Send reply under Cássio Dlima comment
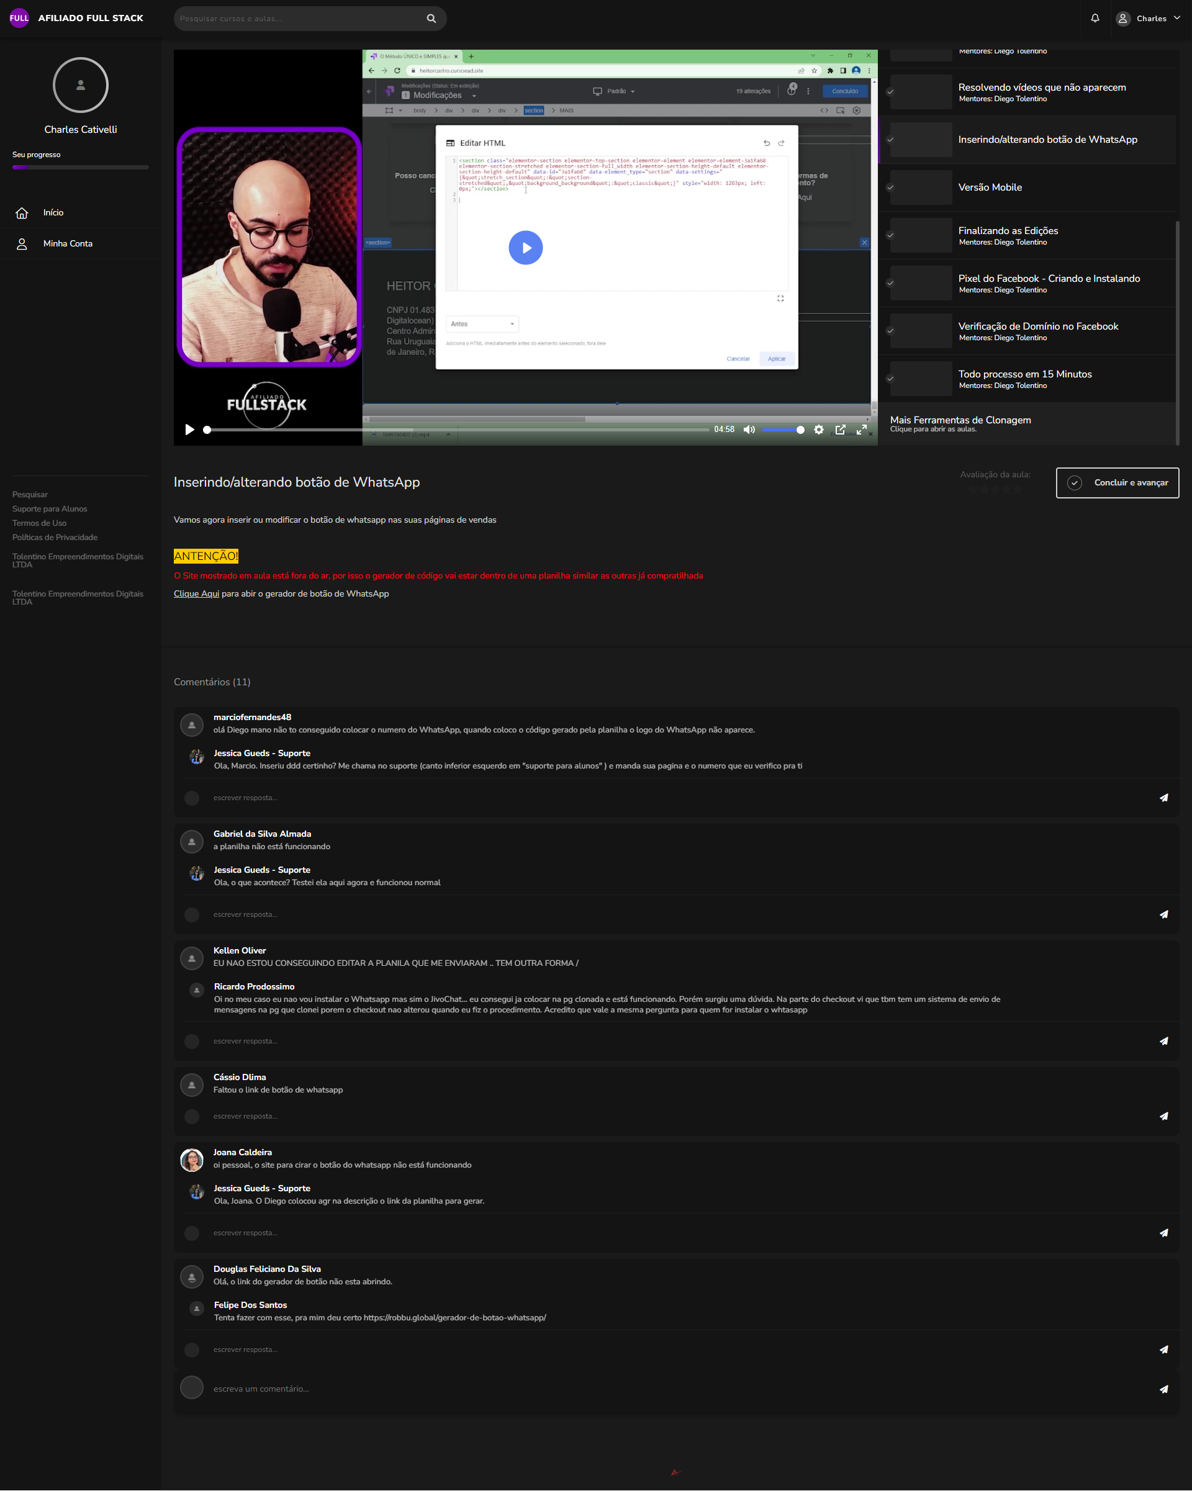1192x1491 pixels. pos(1163,1116)
